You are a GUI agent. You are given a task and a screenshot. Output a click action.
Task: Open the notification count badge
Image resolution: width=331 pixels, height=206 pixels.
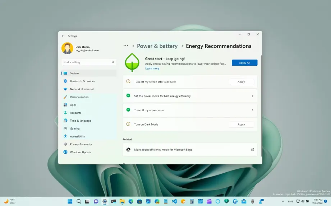coord(326,201)
